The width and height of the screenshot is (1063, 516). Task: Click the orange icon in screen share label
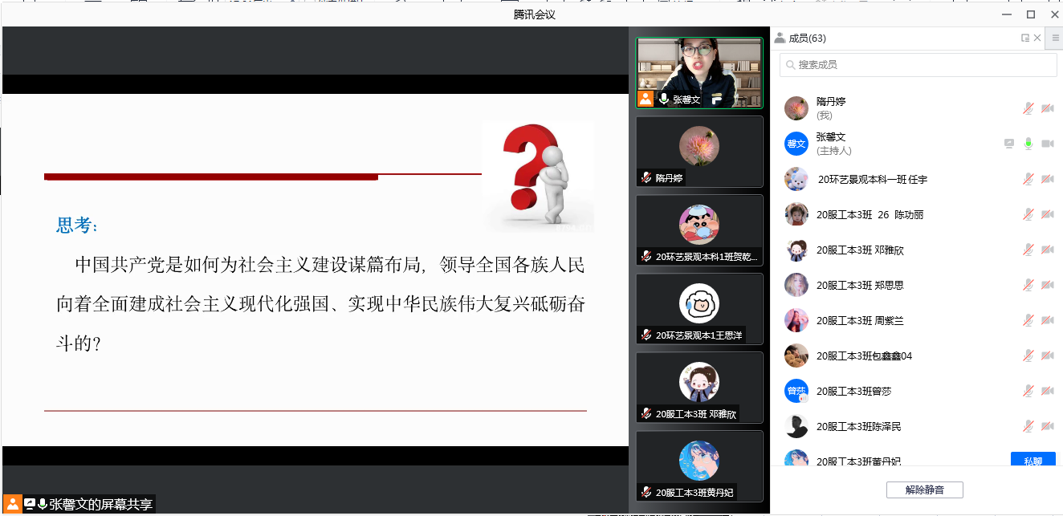(14, 504)
